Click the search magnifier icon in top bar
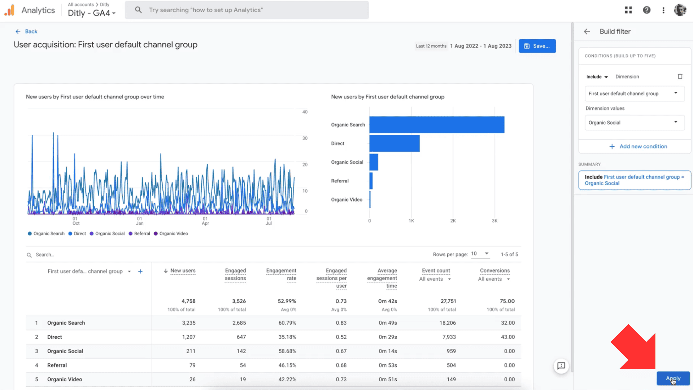The height and width of the screenshot is (390, 693). pyautogui.click(x=138, y=10)
